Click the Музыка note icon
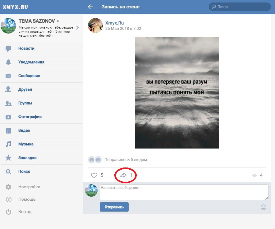 point(8,144)
